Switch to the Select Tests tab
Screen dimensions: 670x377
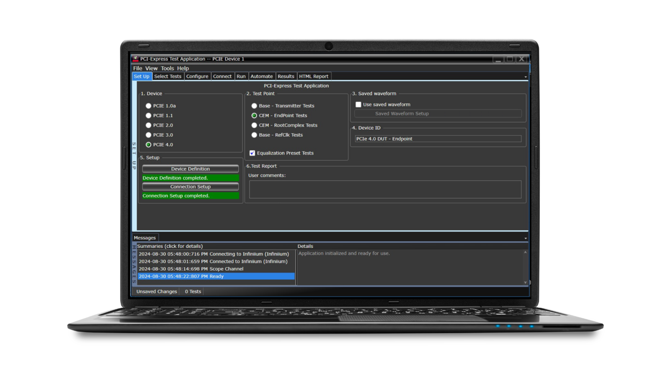coord(167,76)
